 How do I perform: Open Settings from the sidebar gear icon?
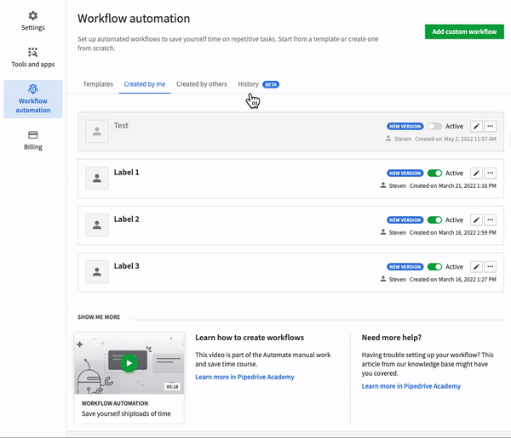coord(32,16)
